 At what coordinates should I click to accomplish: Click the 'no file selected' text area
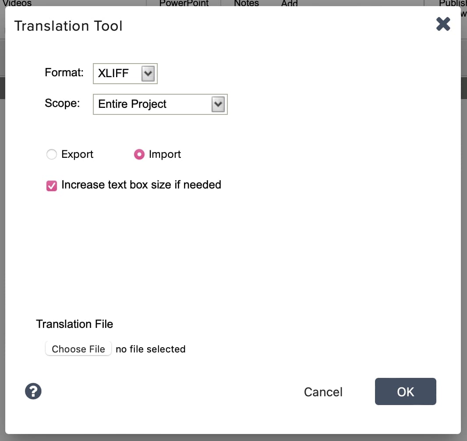click(x=150, y=349)
